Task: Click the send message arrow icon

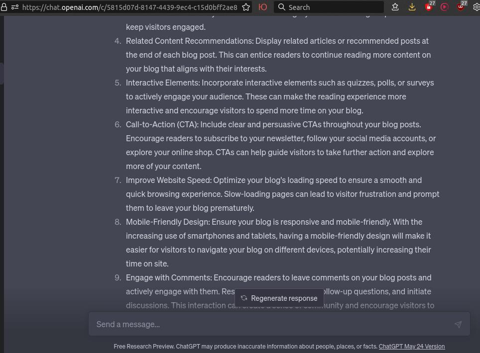Action: pos(458,324)
